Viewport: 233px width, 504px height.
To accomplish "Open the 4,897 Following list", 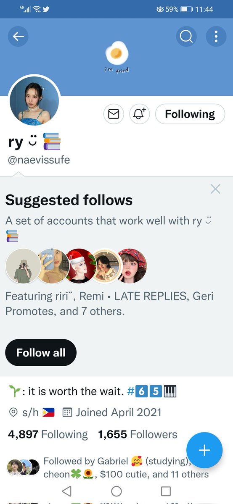I will point(48,434).
